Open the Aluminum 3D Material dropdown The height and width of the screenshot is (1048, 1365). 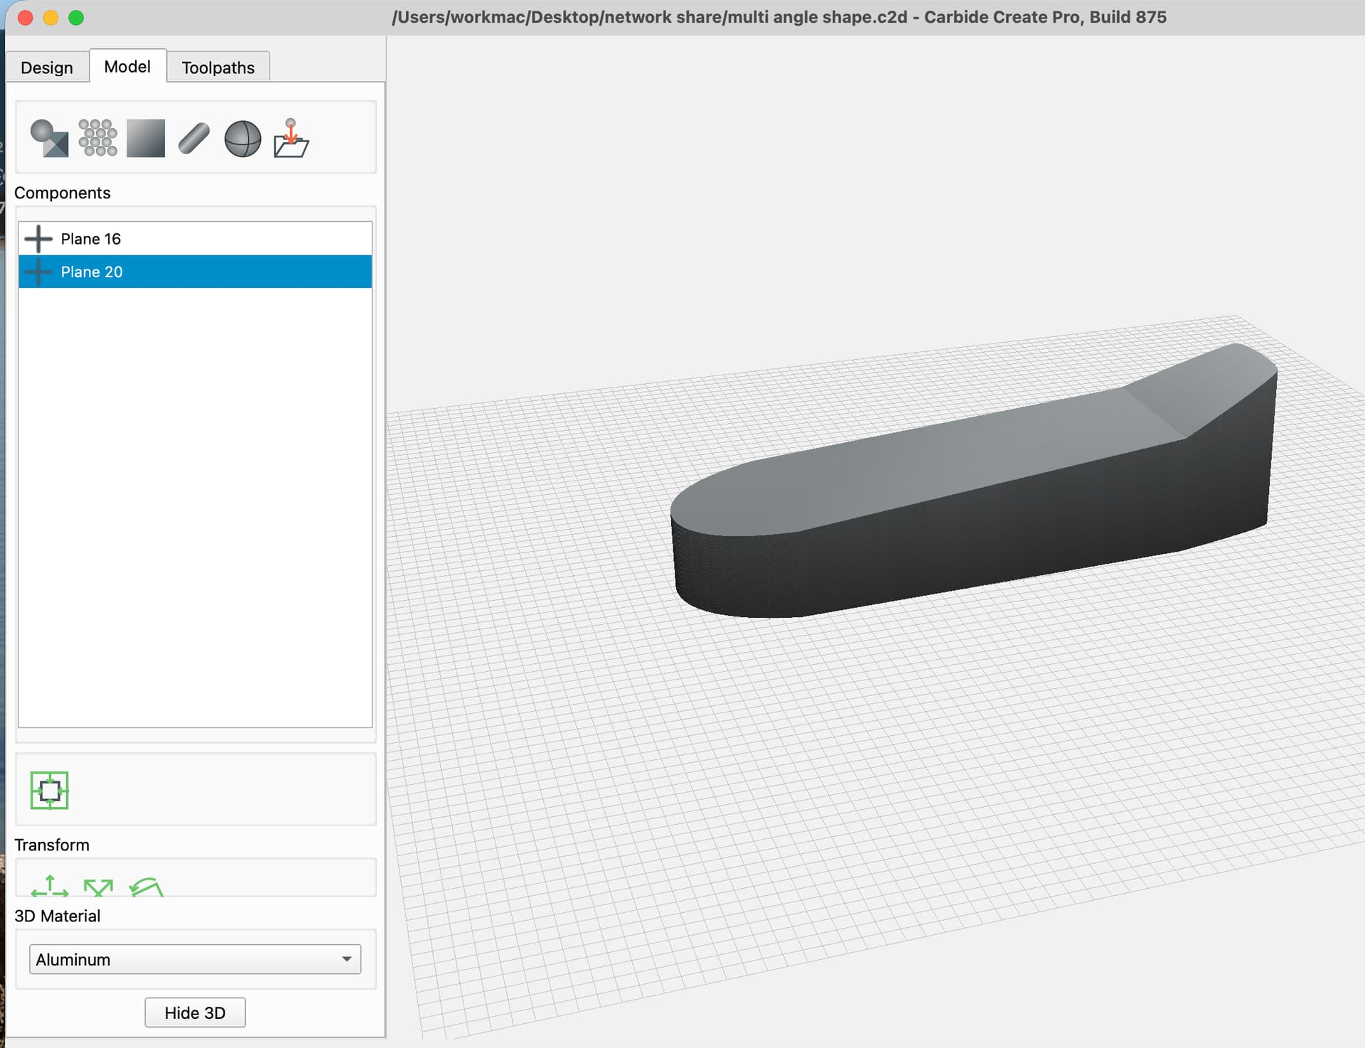(195, 959)
